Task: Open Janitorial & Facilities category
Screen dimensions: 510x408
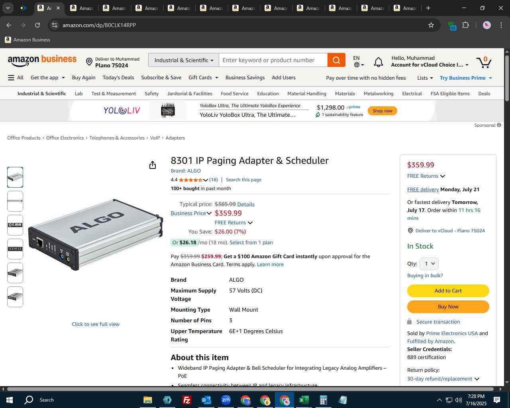Action: [190, 94]
